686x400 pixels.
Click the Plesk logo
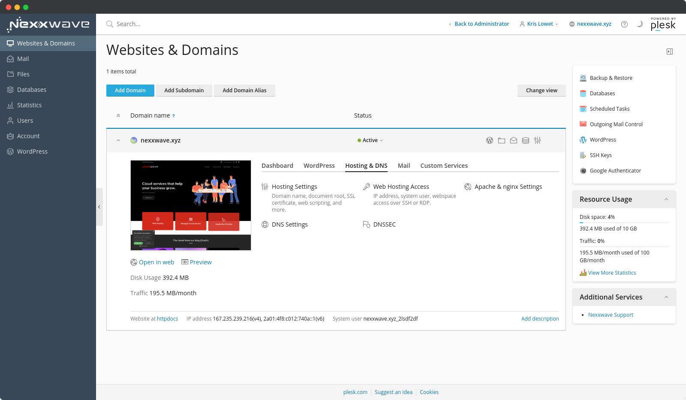663,24
